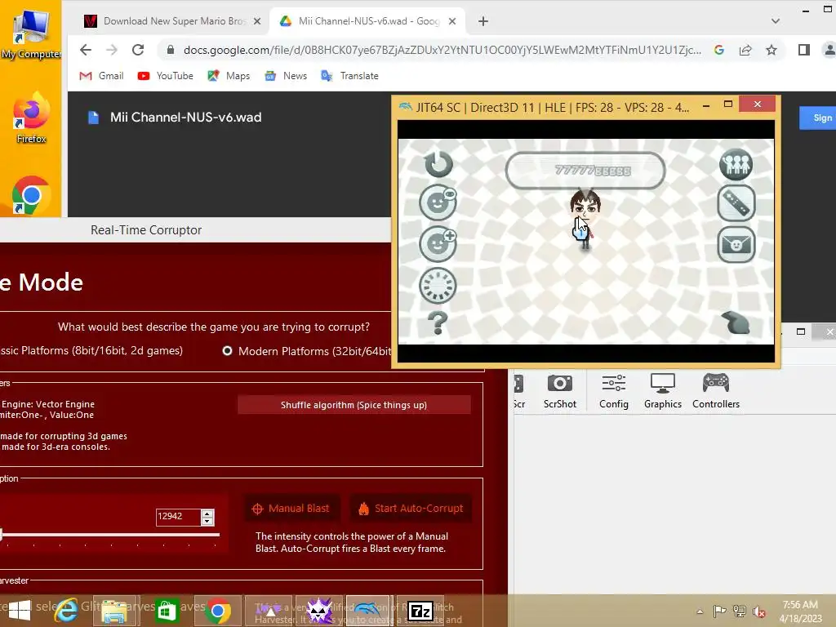
Task: Open Windows Store from taskbar
Action: pos(167,611)
